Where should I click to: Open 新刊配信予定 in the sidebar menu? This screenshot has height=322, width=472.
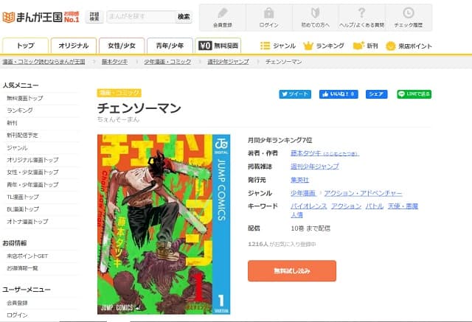[x=23, y=136]
